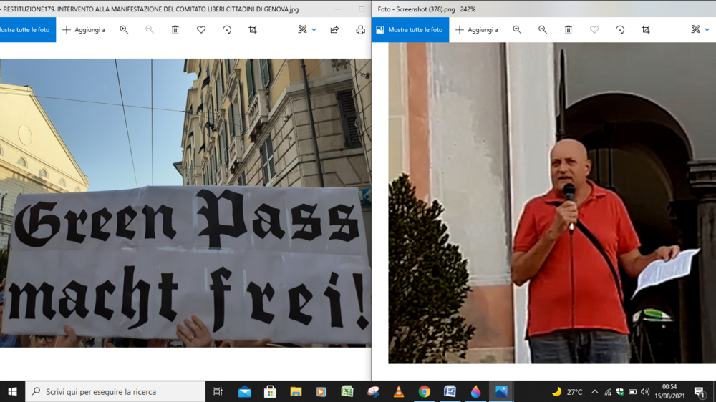Open Edit & Create in right window

click(x=695, y=29)
